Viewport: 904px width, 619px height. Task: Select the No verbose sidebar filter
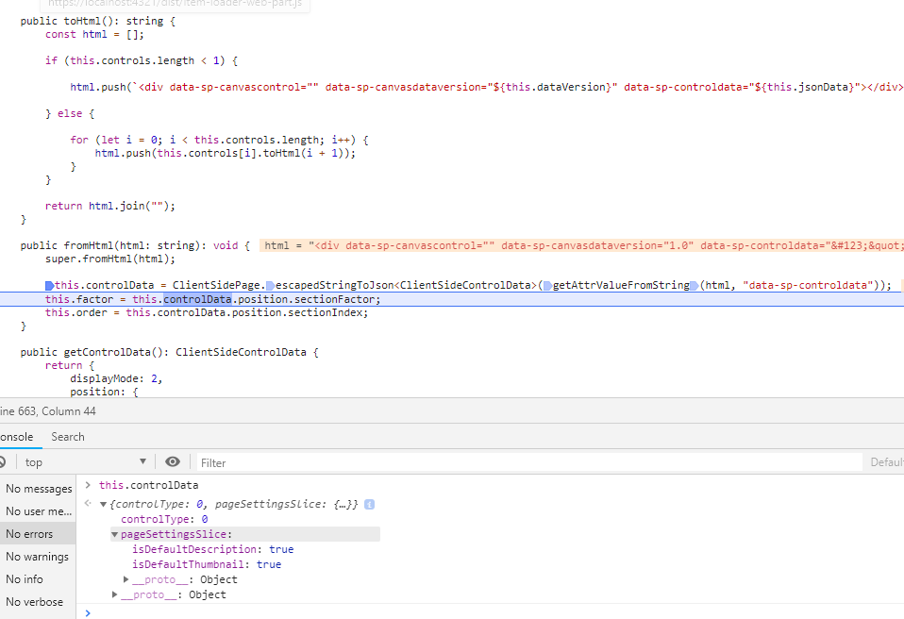[x=38, y=601]
